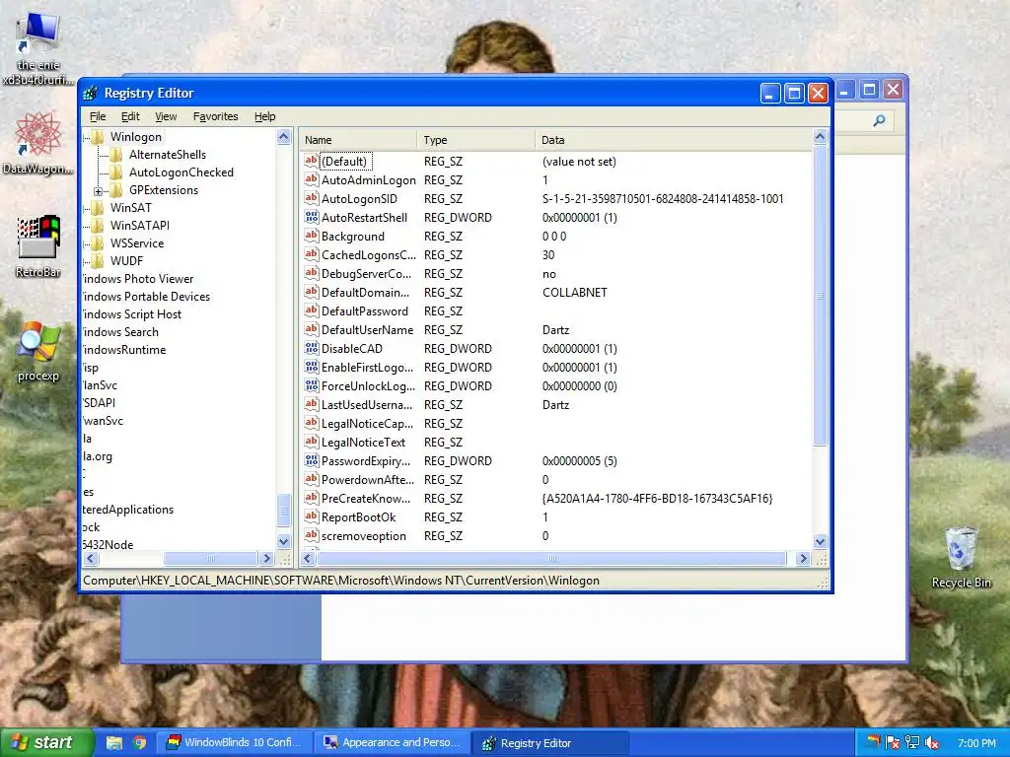Open file explorer quick launch icon
Viewport: 1010px width, 757px height.
point(114,743)
